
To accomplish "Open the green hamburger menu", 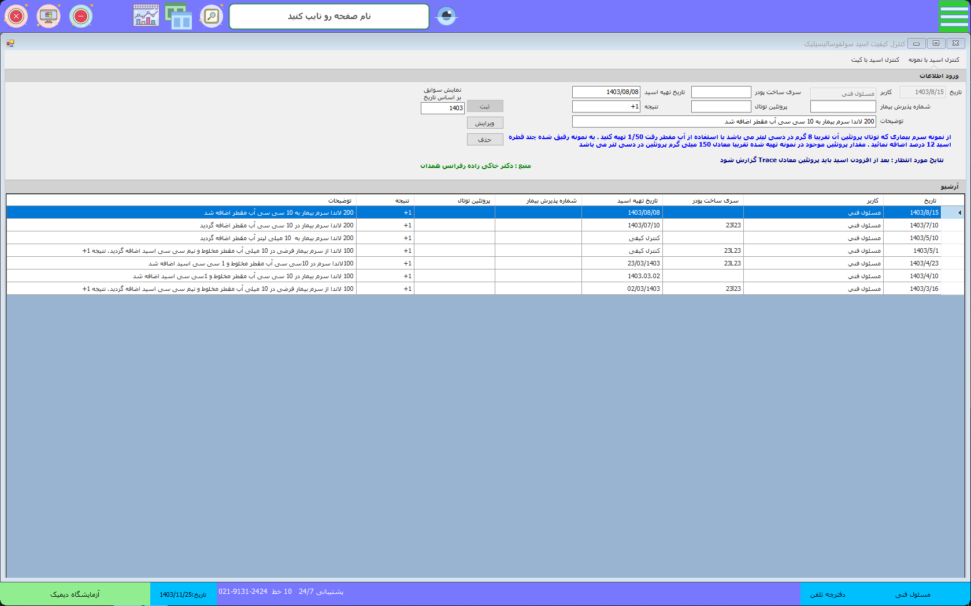I will pos(954,16).
